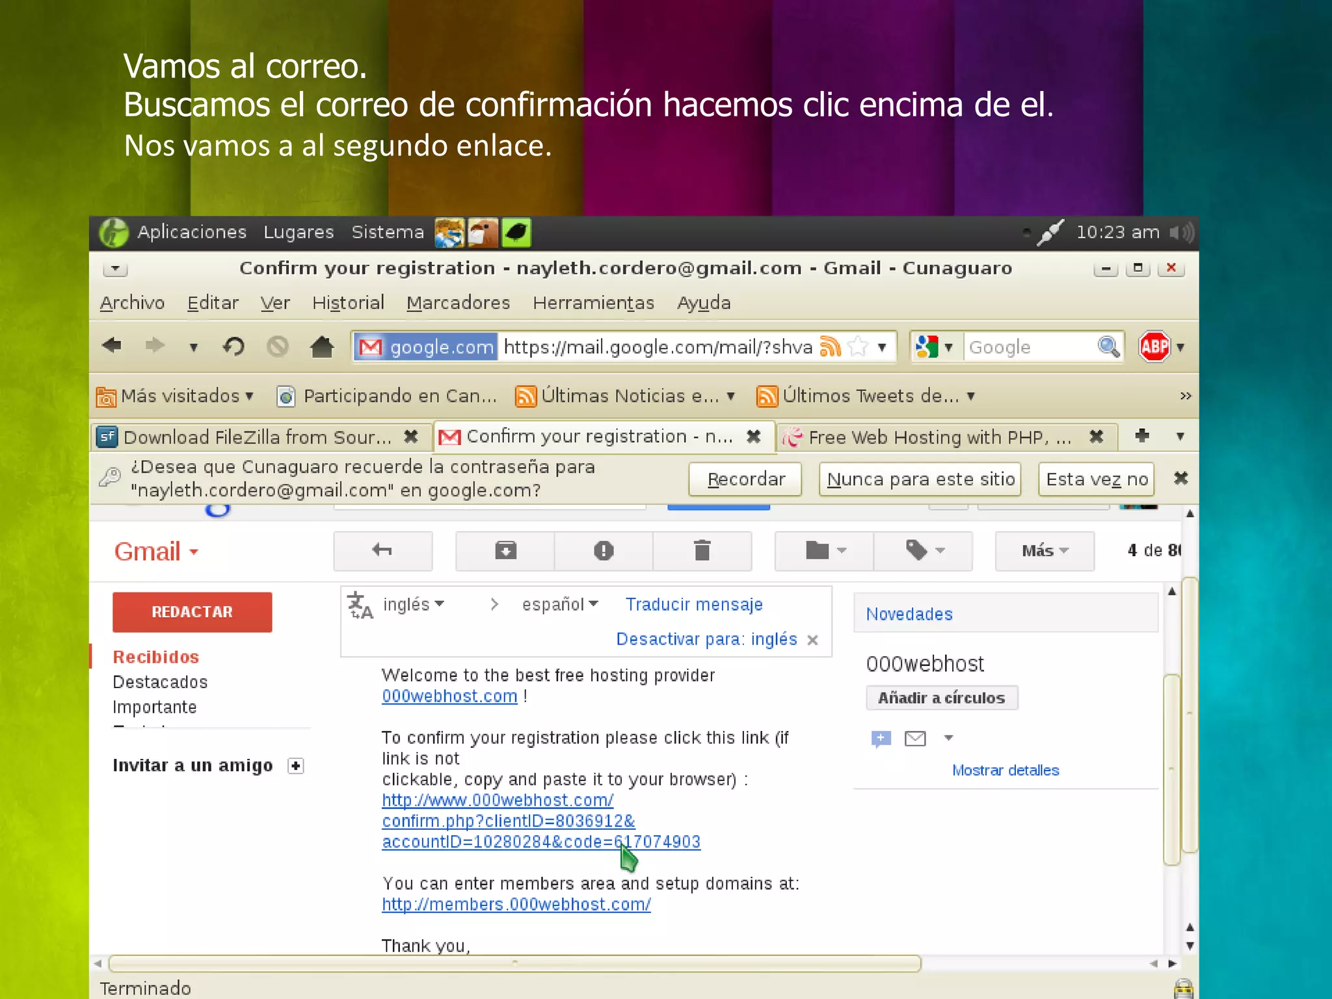
Task: Open the Archivo menu
Action: tap(132, 303)
